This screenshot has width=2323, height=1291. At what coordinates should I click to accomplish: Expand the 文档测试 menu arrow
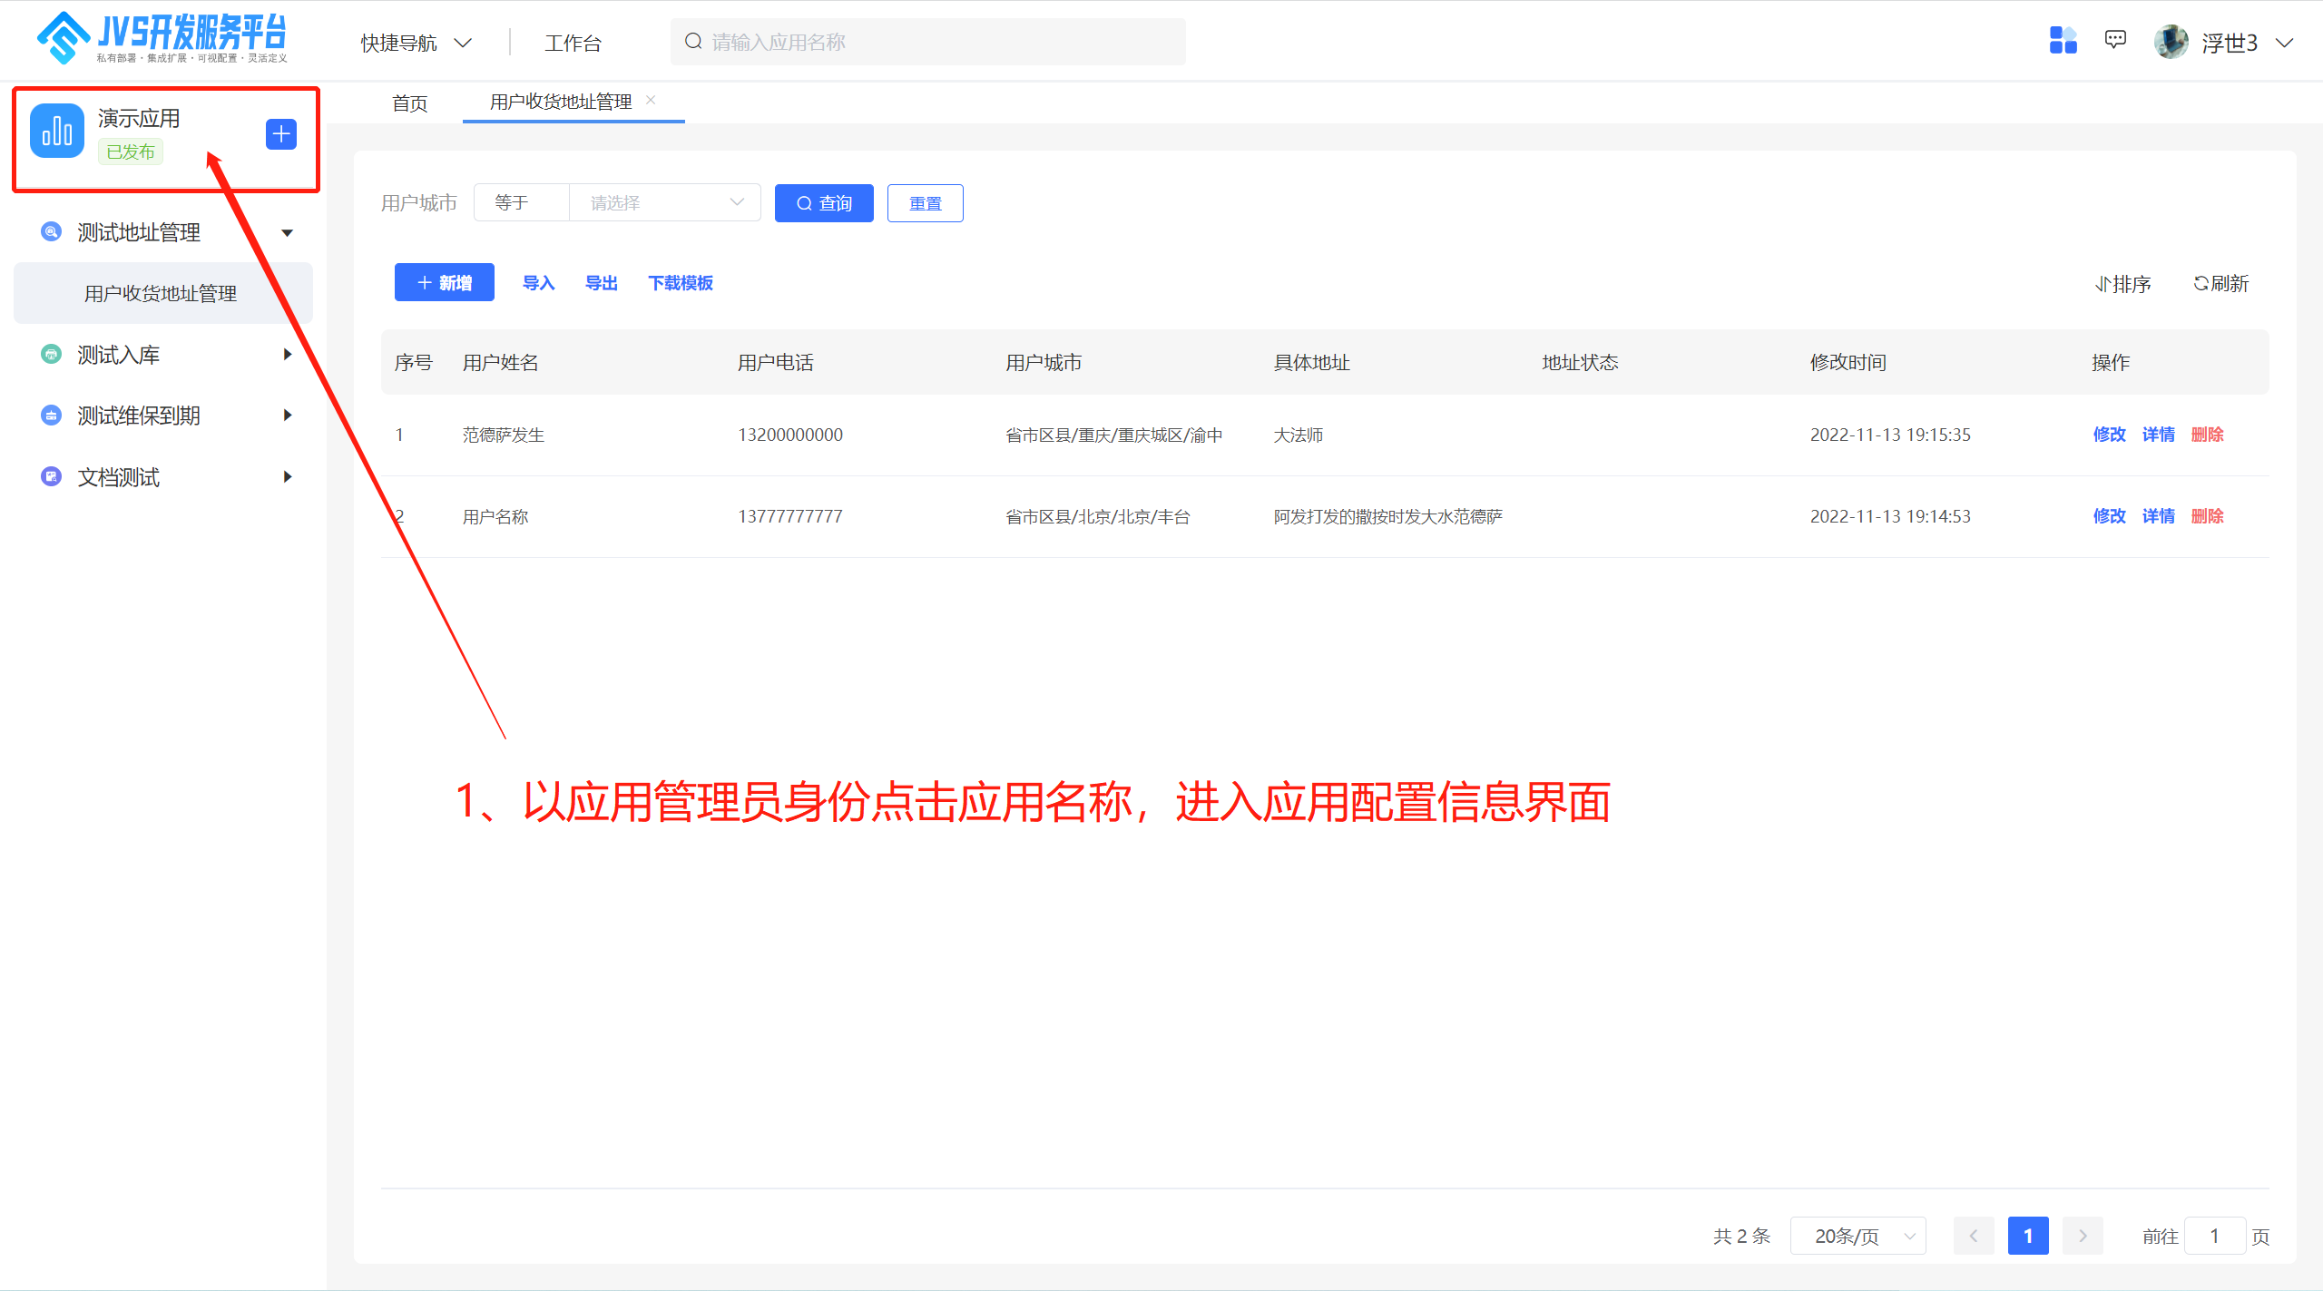pos(288,476)
